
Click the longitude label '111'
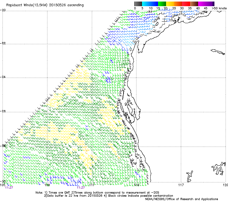click(92, 185)
